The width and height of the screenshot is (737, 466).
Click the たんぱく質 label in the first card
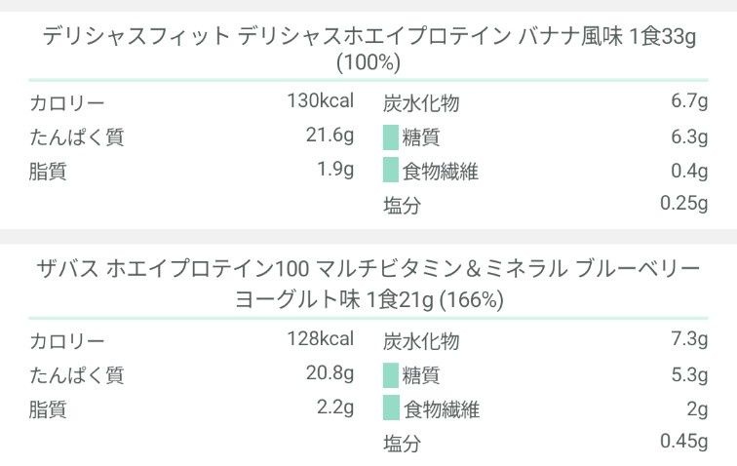pos(76,136)
